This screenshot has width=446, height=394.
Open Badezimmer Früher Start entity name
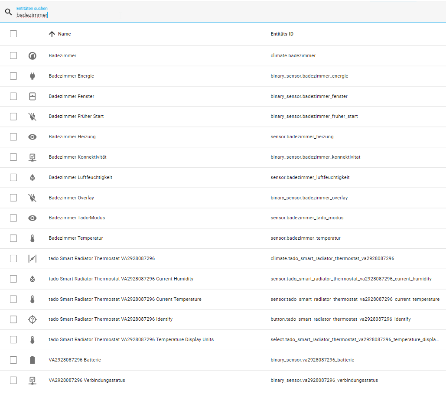pyautogui.click(x=76, y=116)
